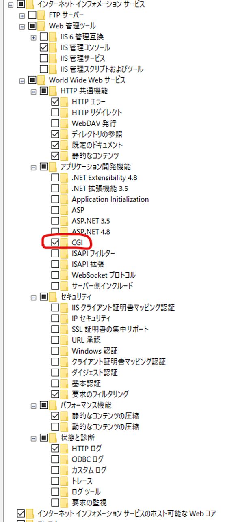
Task: Enable .NET 拡張機能 3.5 checkbox
Action: 55,188
